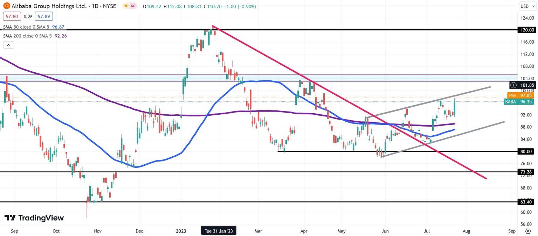The width and height of the screenshot is (538, 236).
Task: Click the orange Pre 97.85 price label
Action: [521, 95]
